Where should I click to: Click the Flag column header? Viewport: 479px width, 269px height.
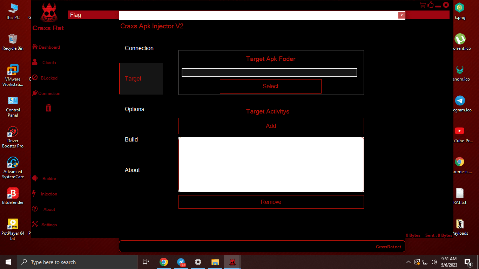tap(75, 15)
